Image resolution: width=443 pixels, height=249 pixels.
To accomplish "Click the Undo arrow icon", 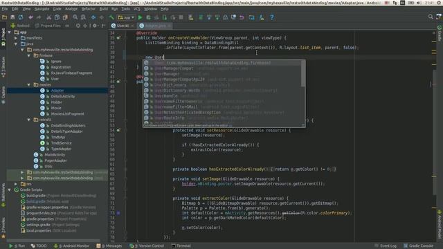I will click(x=30, y=17).
